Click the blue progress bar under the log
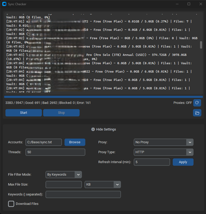This screenshot has width=206, height=214. point(103,97)
